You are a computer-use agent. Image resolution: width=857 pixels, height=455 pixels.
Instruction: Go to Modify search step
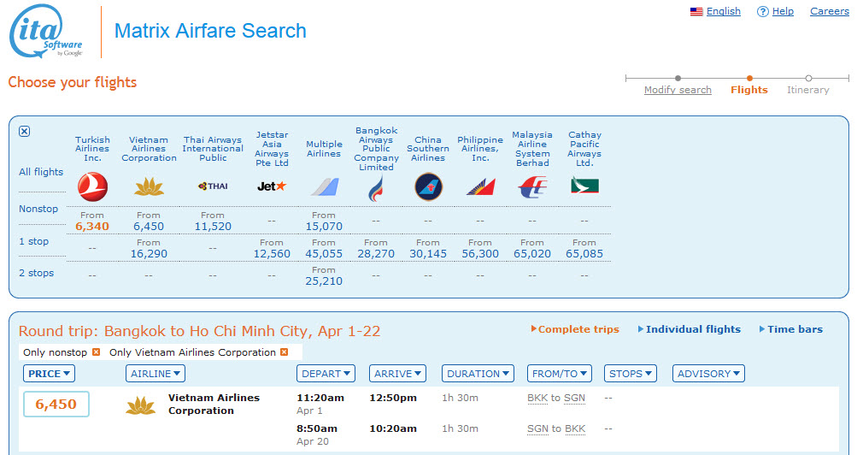[678, 90]
